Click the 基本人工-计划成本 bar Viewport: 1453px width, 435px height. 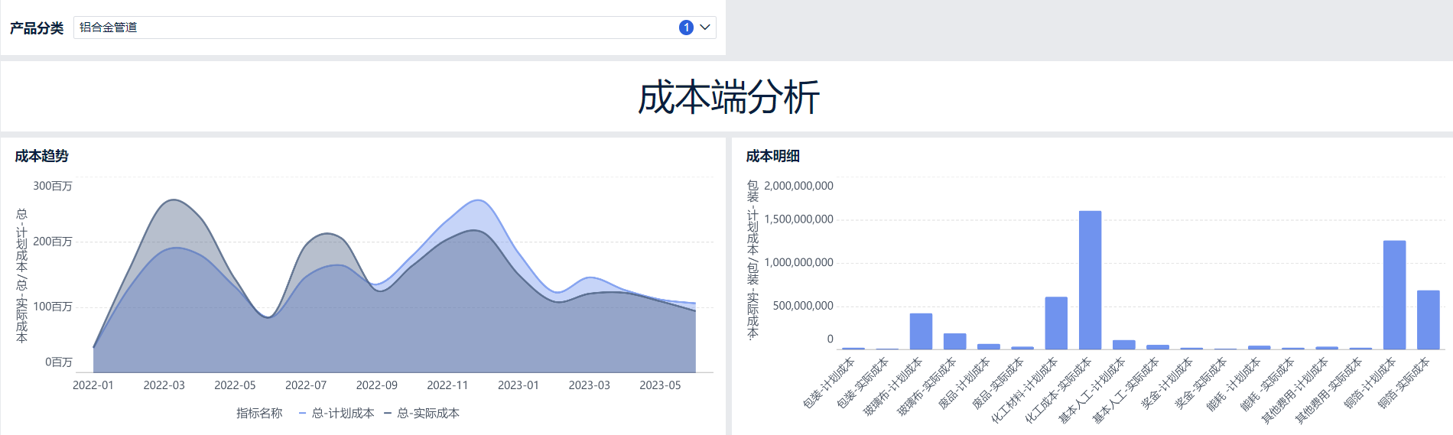[x=1123, y=345]
